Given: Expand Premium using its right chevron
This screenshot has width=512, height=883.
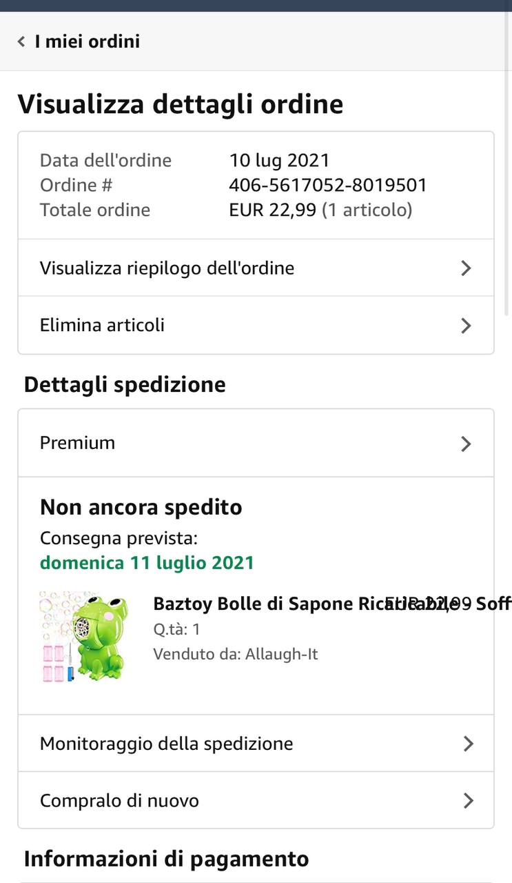Looking at the screenshot, I should [x=466, y=444].
